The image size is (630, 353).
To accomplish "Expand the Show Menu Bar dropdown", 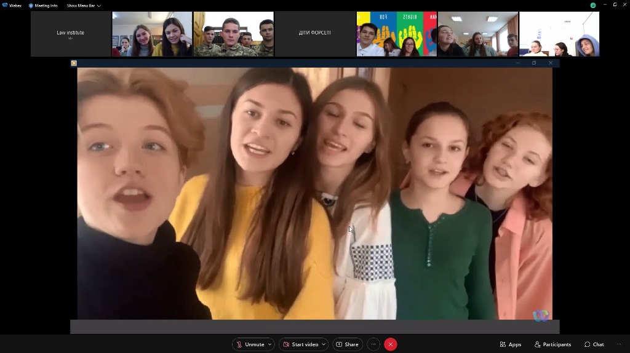I will click(84, 6).
